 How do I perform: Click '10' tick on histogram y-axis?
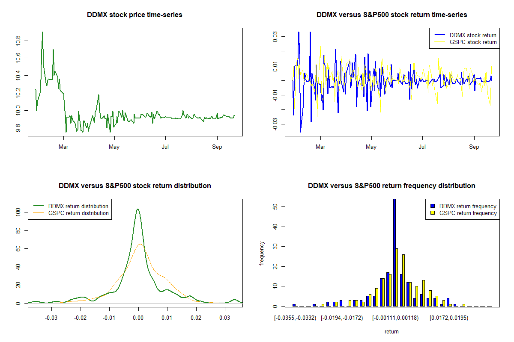[x=275, y=286]
